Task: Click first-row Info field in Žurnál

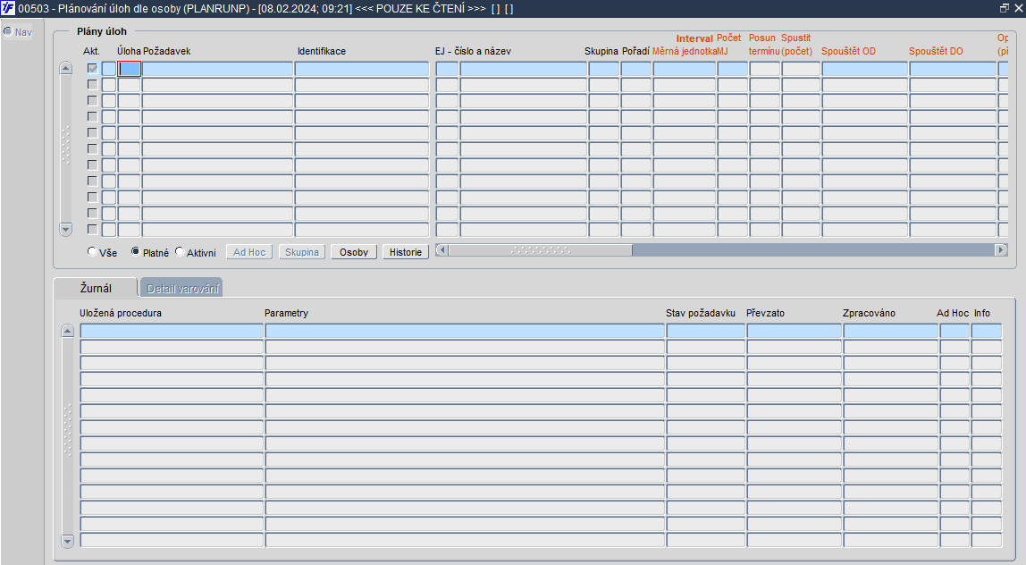Action: 986,332
